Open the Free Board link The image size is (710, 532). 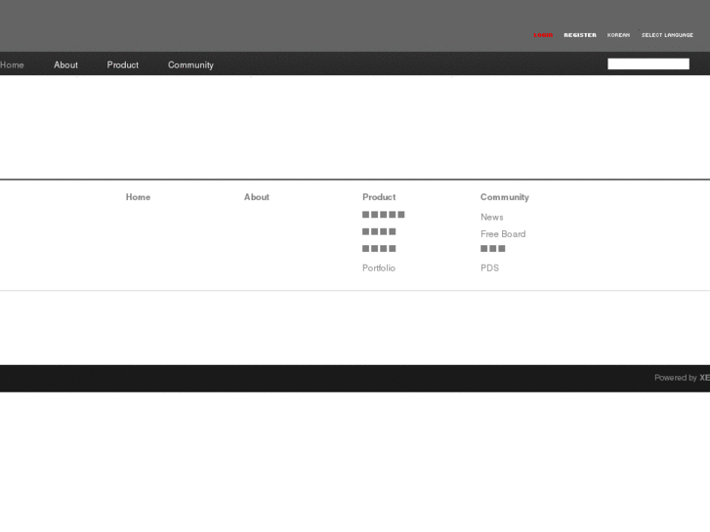503,234
